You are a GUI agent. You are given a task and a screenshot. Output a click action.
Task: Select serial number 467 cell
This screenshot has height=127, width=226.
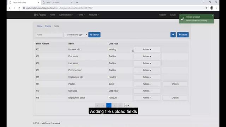click(37, 84)
